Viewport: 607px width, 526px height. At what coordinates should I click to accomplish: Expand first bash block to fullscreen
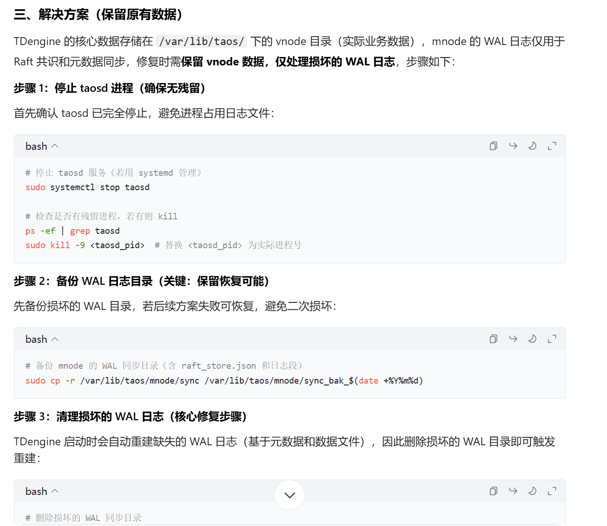[x=552, y=146]
